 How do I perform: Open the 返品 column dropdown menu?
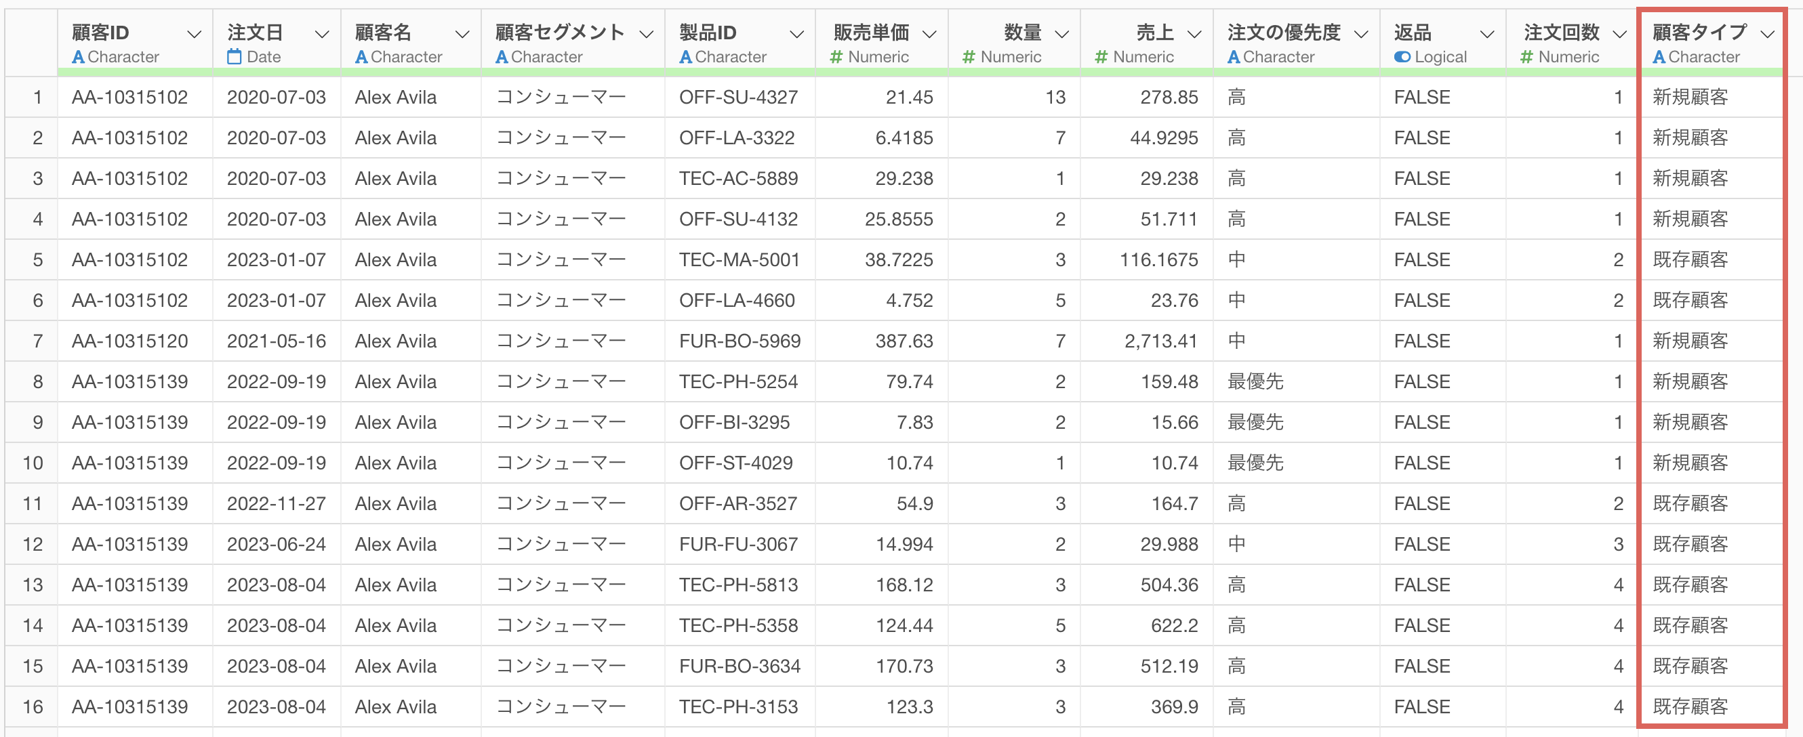[1487, 35]
